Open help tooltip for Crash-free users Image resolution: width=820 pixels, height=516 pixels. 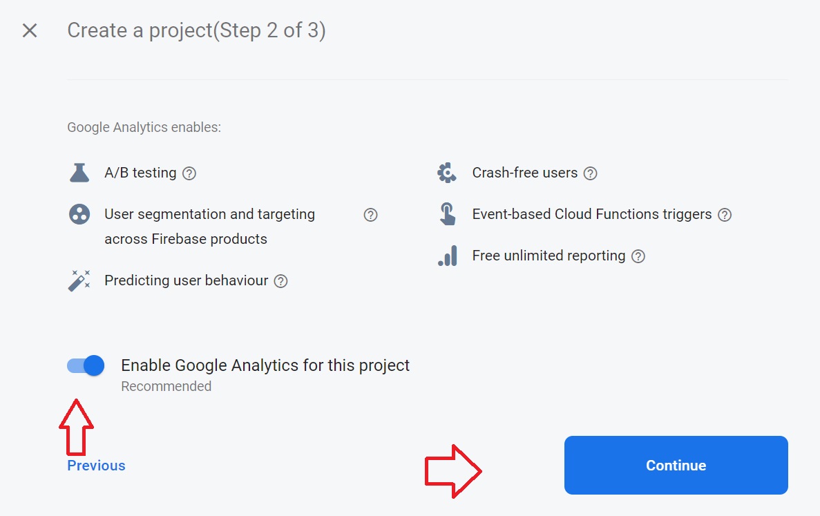tap(590, 173)
